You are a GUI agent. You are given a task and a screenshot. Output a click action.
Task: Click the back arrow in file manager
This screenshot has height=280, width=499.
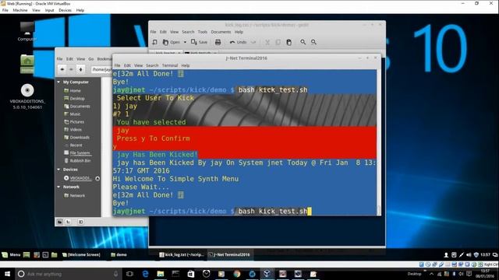coord(62,69)
